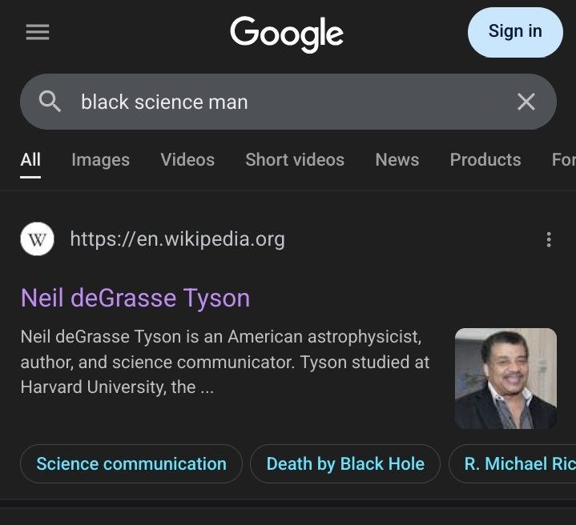Open the Neil deGrasse Tyson thumbnail photo

pos(506,379)
